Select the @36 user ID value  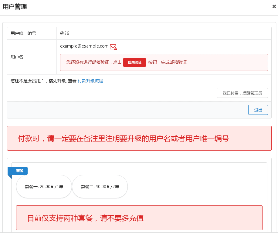(65, 33)
